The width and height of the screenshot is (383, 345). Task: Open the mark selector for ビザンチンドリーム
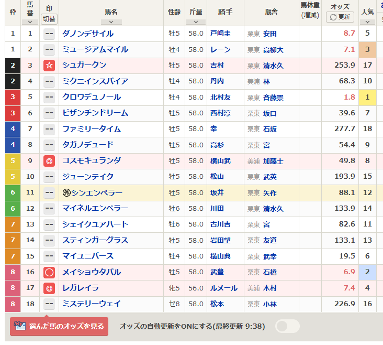[49, 113]
